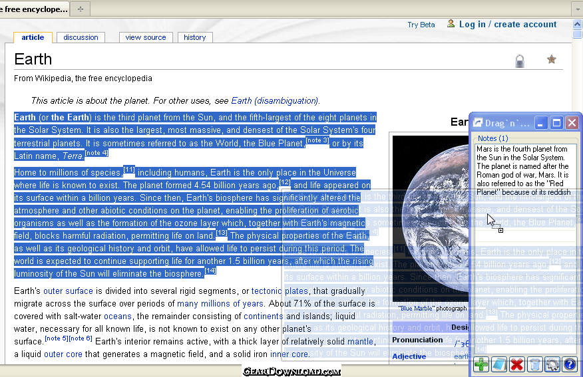The height and width of the screenshot is (377, 583).
Task: Jump to footnote note 4
Action: (x=97, y=153)
